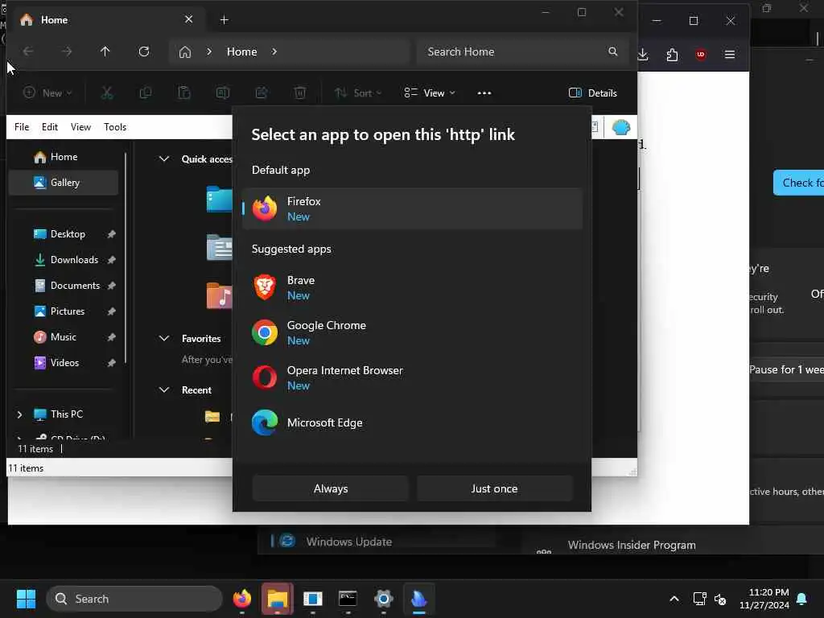
Task: Click uBlock Origin extension icon
Action: pyautogui.click(x=701, y=54)
